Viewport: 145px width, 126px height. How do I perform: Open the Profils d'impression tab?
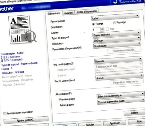click(87, 11)
